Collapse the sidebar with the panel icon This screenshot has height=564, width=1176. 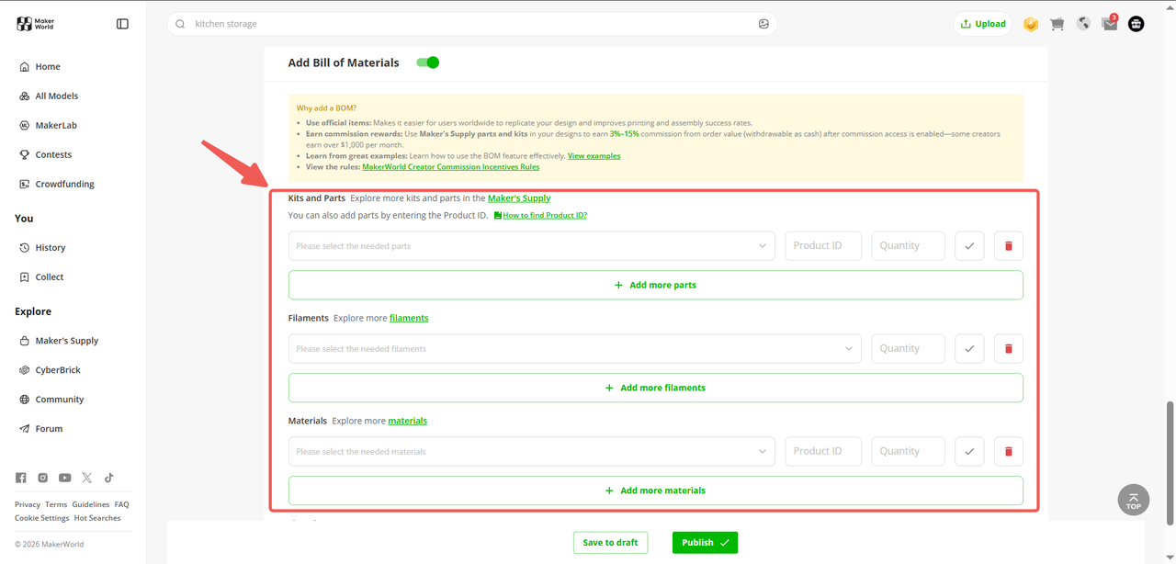(x=122, y=24)
